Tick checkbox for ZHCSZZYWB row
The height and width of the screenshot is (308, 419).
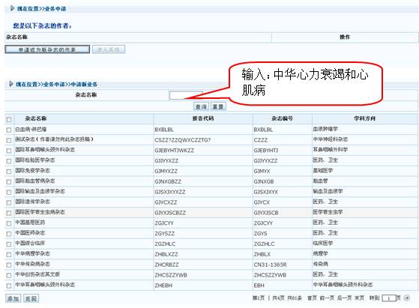9,276
